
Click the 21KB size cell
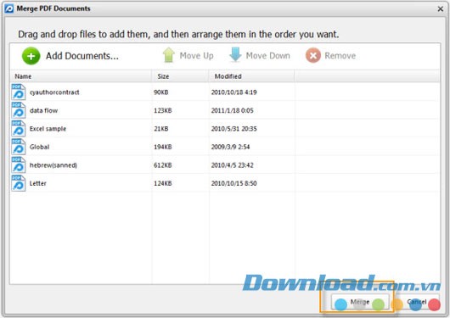pyautogui.click(x=161, y=129)
